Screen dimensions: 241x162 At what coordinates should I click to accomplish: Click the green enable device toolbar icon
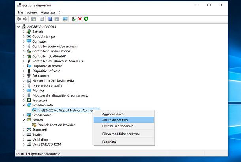[x=86, y=19]
